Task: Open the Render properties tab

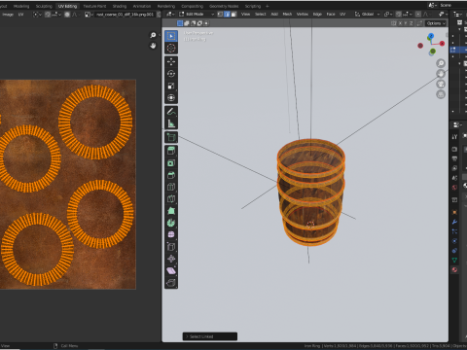Action: (x=454, y=149)
